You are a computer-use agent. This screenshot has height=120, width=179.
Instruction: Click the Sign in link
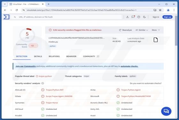tap(156, 17)
